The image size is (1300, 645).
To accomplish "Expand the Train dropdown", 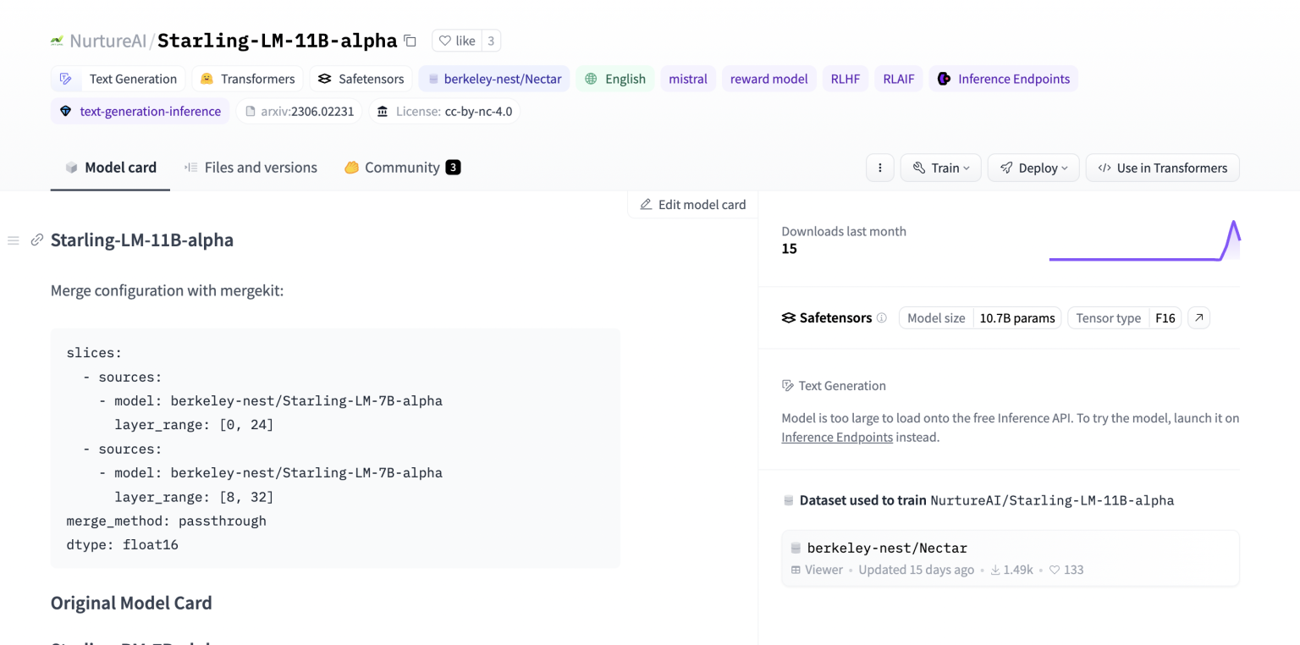I will [x=940, y=167].
